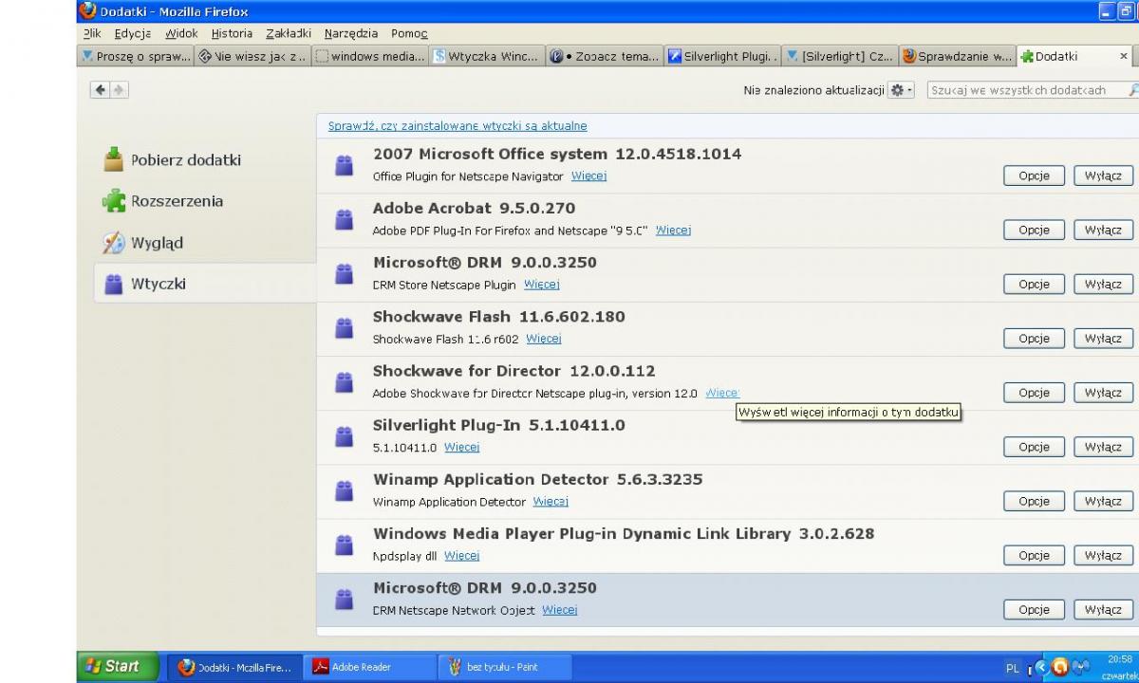Open the Pobierz dodatki category
The height and width of the screenshot is (683, 1139).
205,159
